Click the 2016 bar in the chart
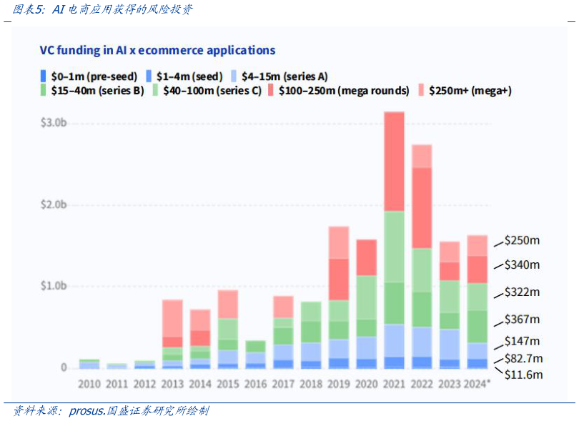The width and height of the screenshot is (579, 421). point(255,354)
